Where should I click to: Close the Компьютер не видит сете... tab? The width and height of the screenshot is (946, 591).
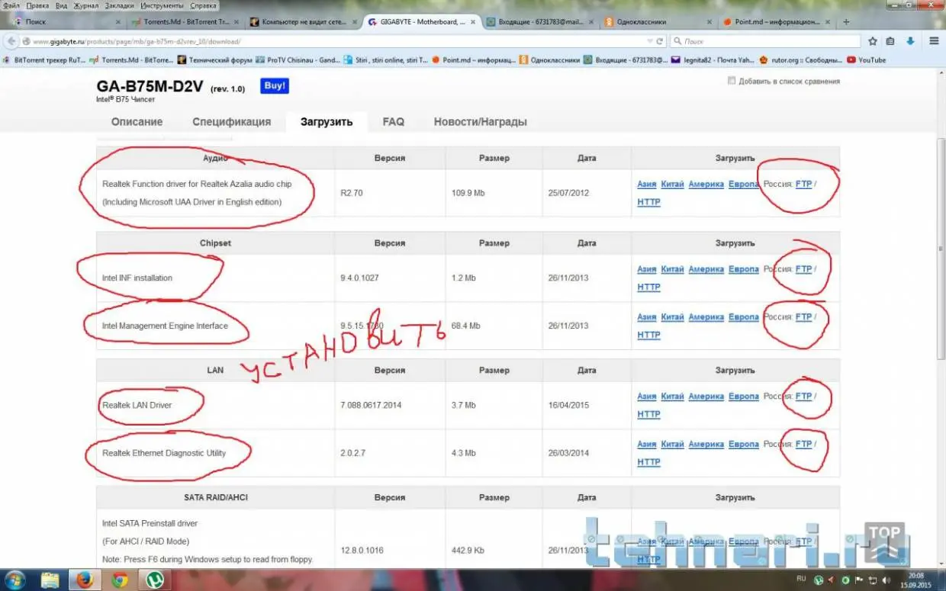click(356, 22)
